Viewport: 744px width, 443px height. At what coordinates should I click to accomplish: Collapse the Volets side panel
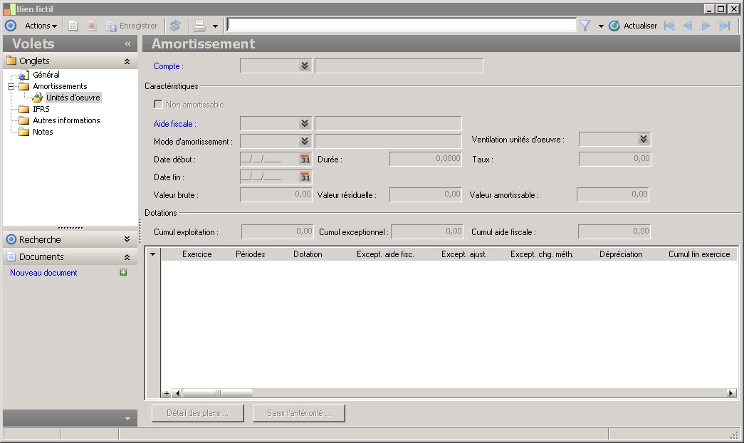(127, 44)
